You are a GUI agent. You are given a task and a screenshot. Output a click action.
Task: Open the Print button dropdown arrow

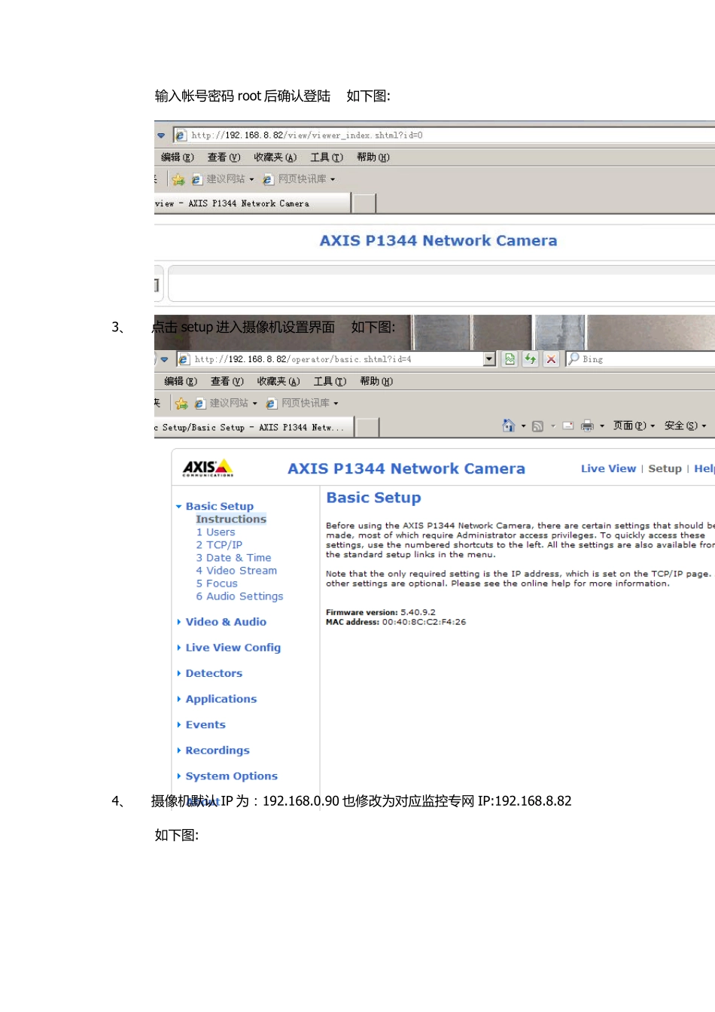[602, 426]
